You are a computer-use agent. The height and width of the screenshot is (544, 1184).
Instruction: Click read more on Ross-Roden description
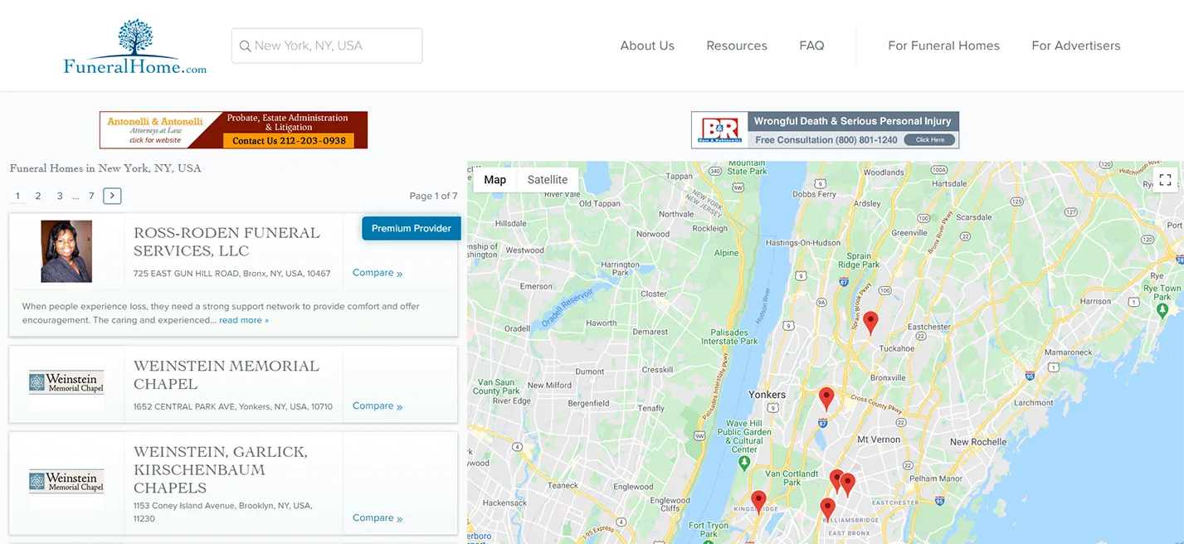pos(244,320)
